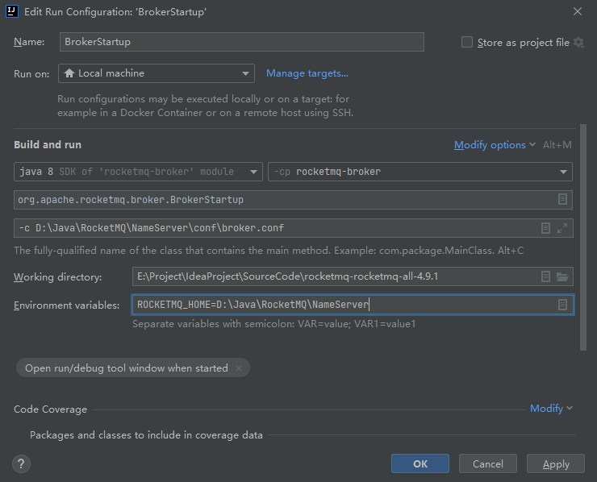The width and height of the screenshot is (597, 482).
Task: Open the java 8 SDK dropdown
Action: [138, 172]
